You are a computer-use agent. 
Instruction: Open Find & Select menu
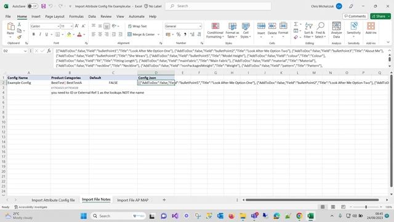320,30
